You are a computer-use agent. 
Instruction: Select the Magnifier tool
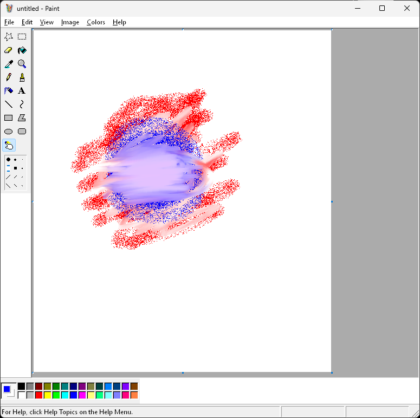(22, 64)
